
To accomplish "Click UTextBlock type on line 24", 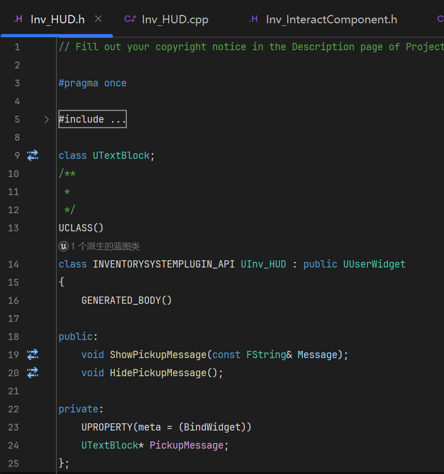I will pos(110,446).
